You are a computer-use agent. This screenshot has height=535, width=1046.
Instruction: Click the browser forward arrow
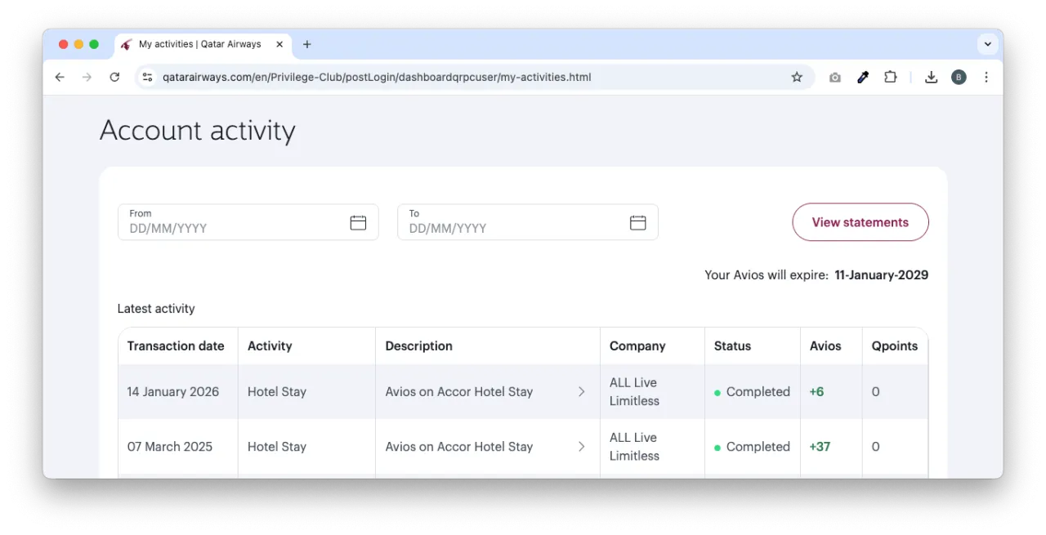tap(87, 77)
